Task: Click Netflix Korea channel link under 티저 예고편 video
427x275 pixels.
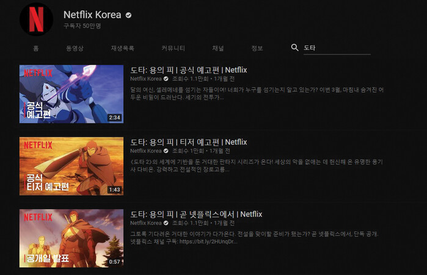Action: (x=146, y=151)
